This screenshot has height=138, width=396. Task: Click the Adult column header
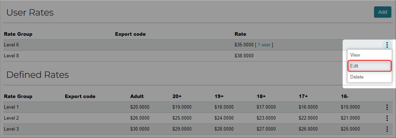click(x=137, y=96)
